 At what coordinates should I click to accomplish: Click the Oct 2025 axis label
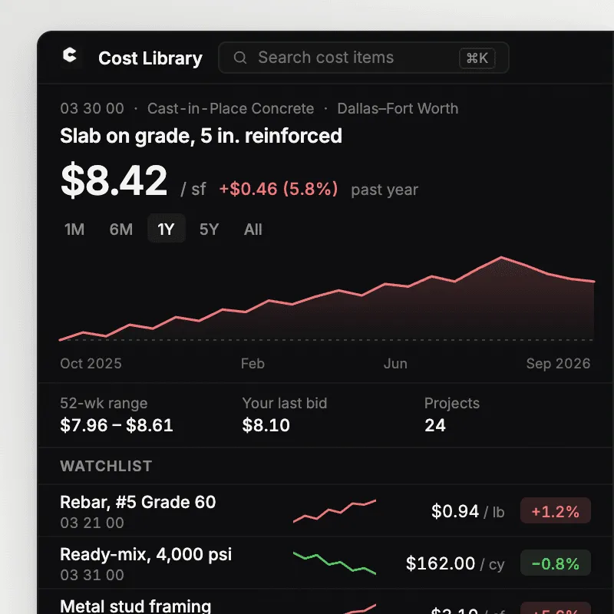point(91,363)
